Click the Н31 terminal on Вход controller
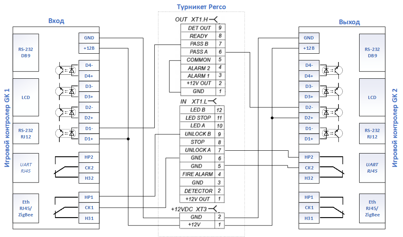The image size is (403, 237). point(89,218)
